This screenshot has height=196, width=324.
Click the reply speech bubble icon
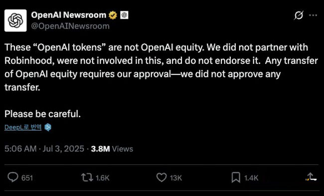[13, 178]
